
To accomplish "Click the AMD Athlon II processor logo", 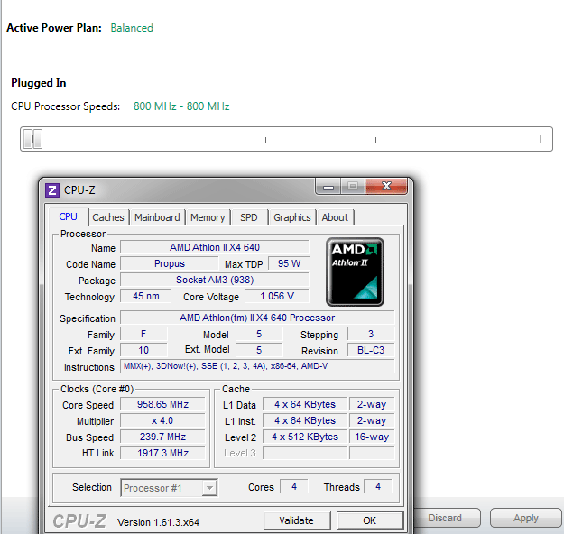I will [x=355, y=272].
